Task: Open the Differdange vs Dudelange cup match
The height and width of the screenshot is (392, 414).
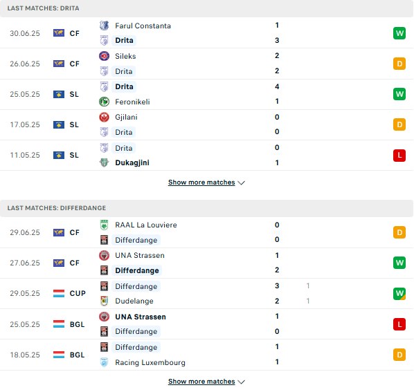Action: (x=207, y=293)
